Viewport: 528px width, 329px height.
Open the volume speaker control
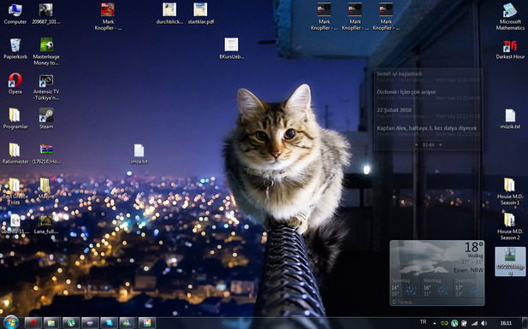(484, 323)
